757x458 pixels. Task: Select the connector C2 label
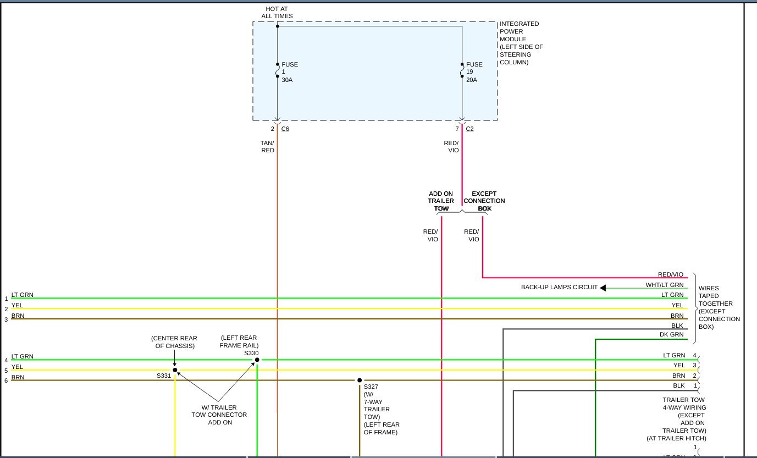coord(469,128)
